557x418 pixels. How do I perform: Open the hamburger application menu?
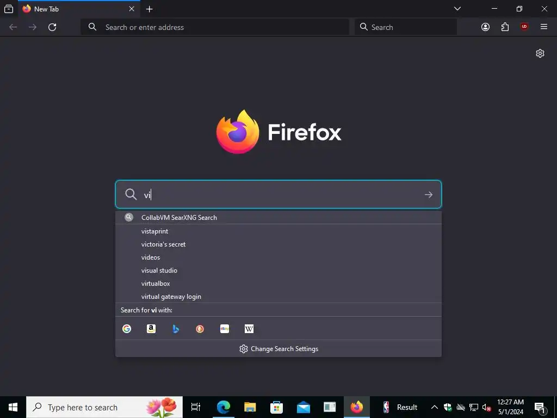click(x=544, y=27)
